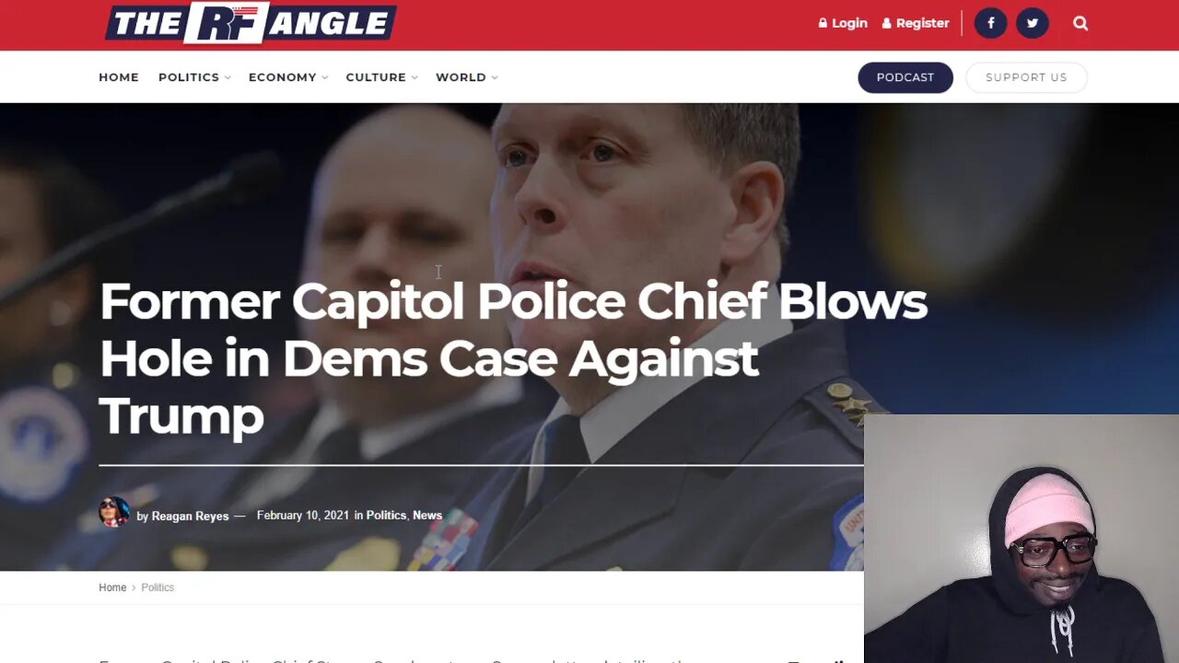Open Reagan Reyes author link
This screenshot has width=1179, height=663.
190,516
